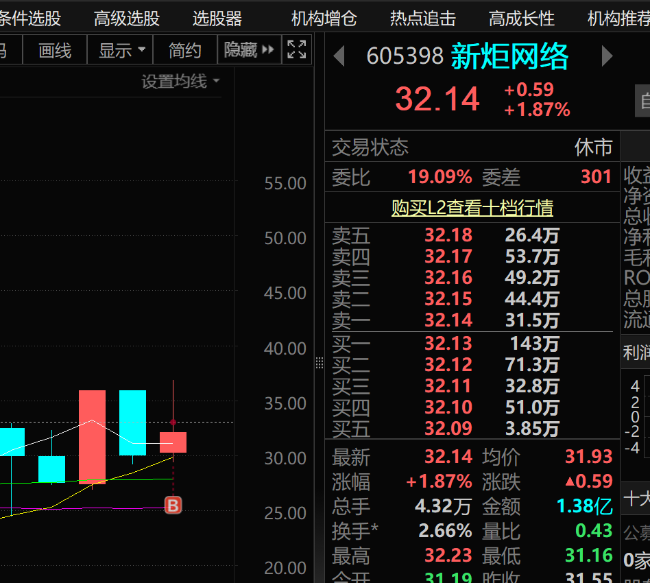This screenshot has width=650, height=583.
Task: Click the 最高 value 32.23
Action: pyautogui.click(x=448, y=555)
